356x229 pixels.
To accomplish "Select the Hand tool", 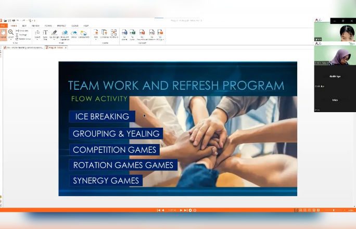I will tap(3, 33).
